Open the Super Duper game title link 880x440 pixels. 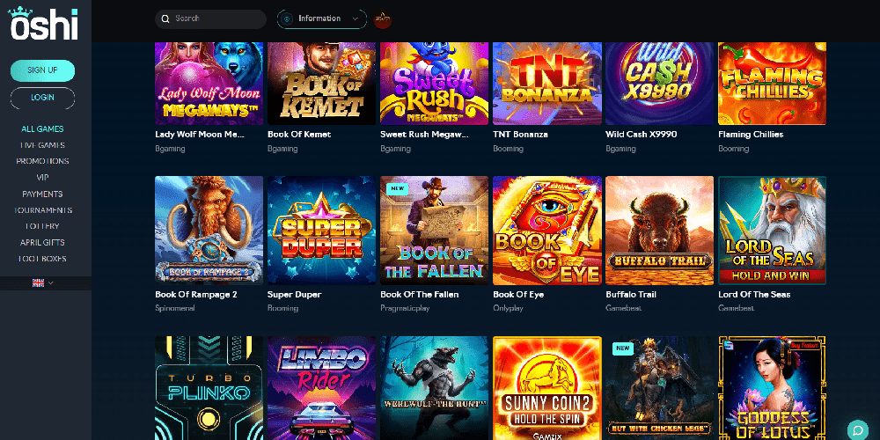[292, 295]
